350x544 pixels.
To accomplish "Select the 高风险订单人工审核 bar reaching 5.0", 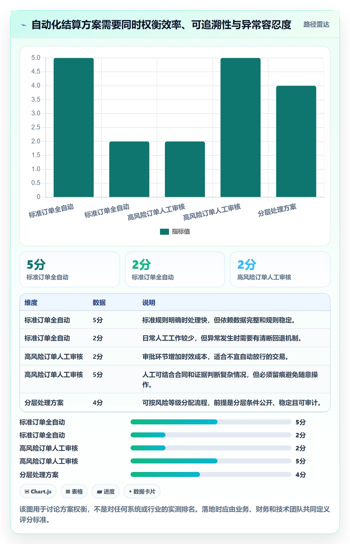I will 240,127.
